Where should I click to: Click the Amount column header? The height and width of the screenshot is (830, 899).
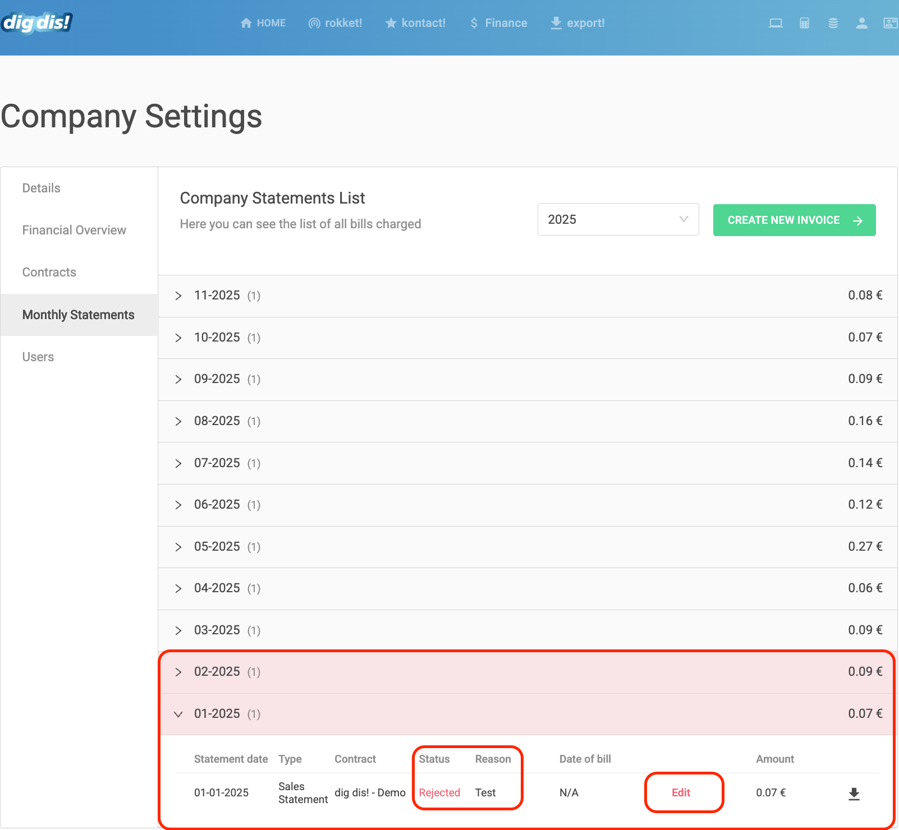[775, 759]
